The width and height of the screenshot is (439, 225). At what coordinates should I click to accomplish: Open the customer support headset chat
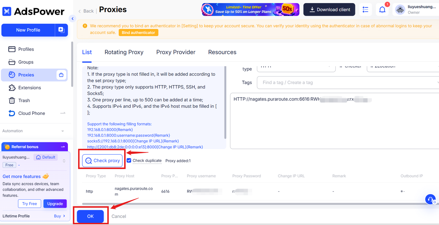coord(430,199)
